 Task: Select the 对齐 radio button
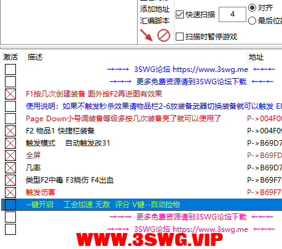[x=252, y=8]
